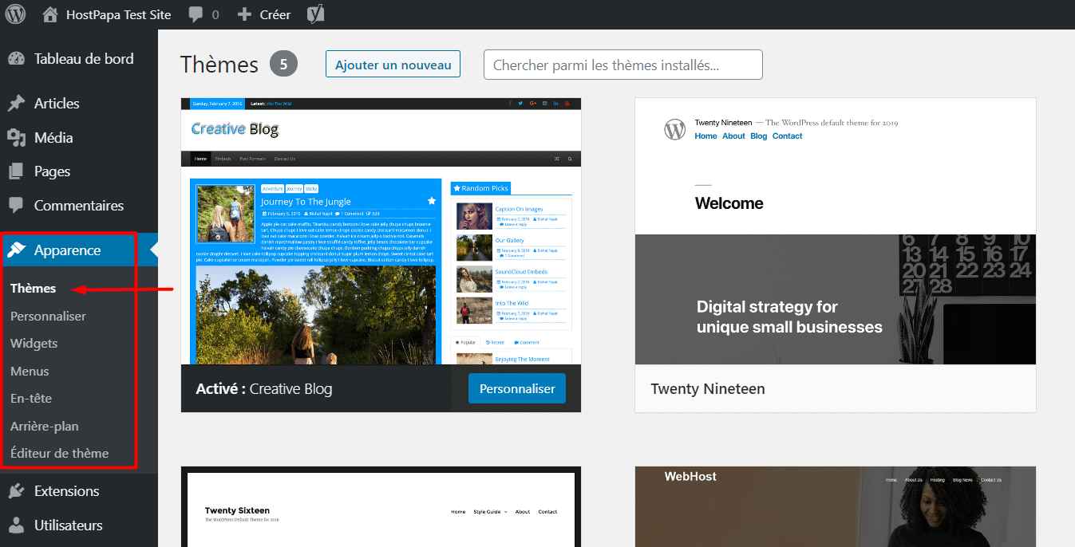1075x547 pixels.
Task: Open En-tête in the Apparence submenu
Action: coord(31,399)
